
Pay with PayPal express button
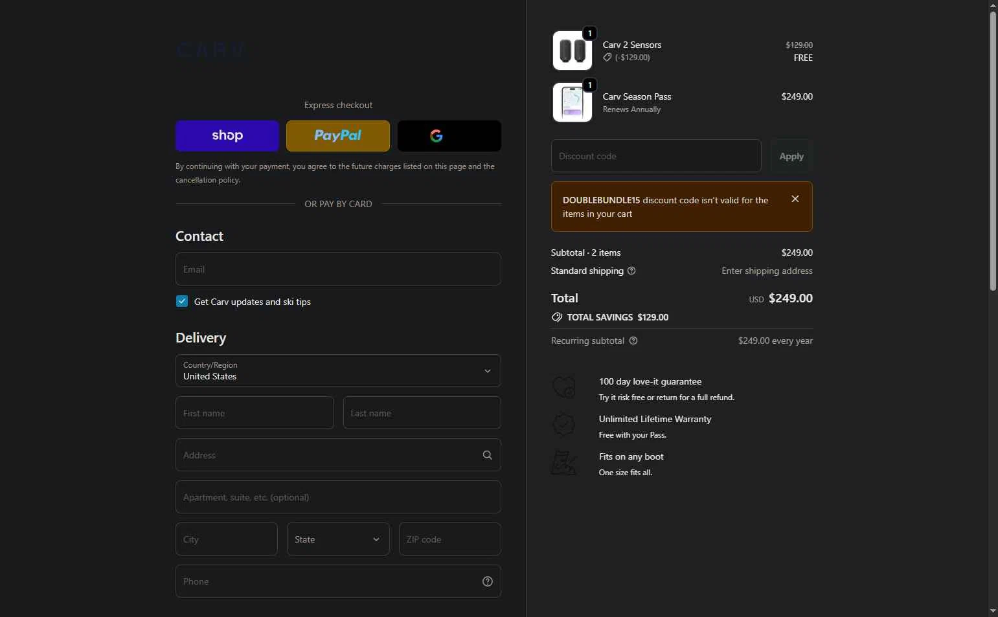pos(338,135)
